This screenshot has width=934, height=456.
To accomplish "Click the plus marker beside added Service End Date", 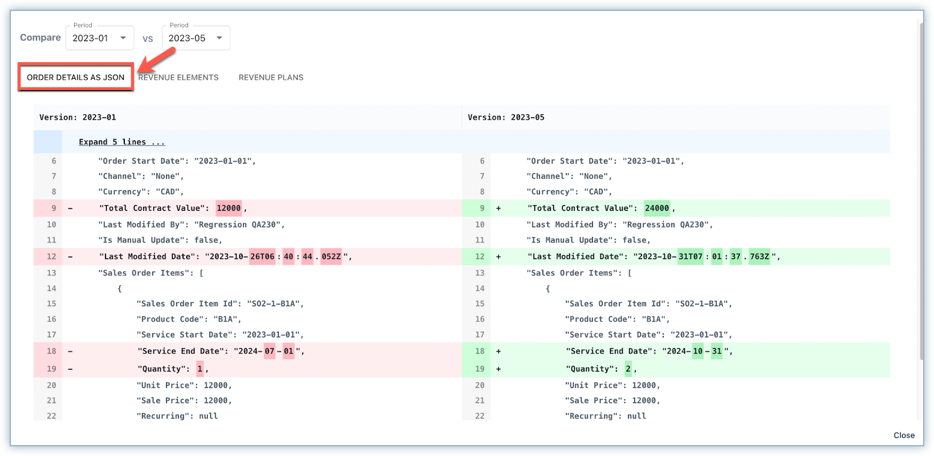I will [x=498, y=352].
